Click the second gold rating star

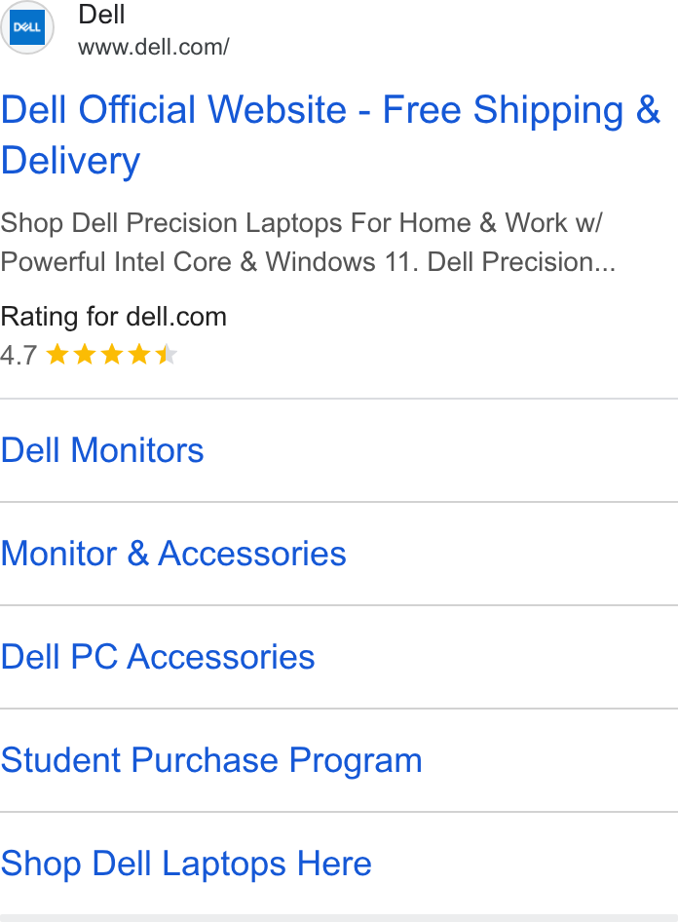pyautogui.click(x=85, y=355)
